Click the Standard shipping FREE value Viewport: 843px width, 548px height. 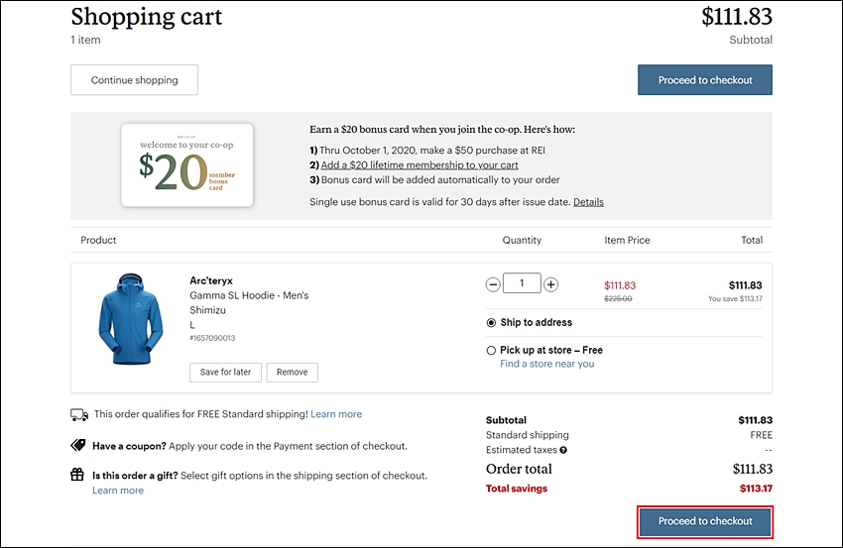(x=762, y=435)
